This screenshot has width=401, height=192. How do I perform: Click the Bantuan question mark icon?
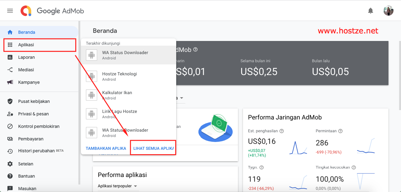click(x=10, y=176)
